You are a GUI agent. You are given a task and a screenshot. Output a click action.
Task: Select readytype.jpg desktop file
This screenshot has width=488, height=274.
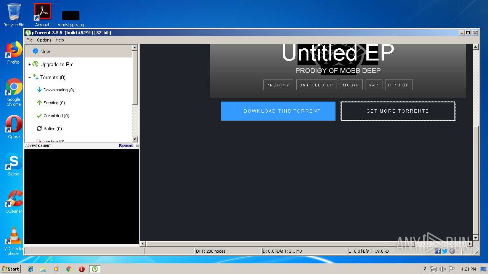tap(71, 18)
